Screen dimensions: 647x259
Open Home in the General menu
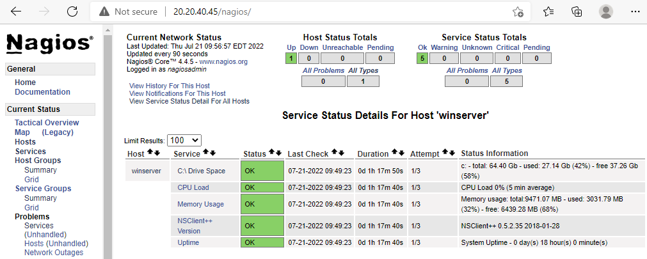pyautogui.click(x=25, y=82)
